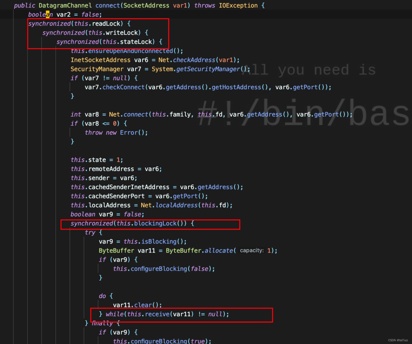The width and height of the screenshot is (412, 344).
Task: Click 'writeLock' in the synchronized statement
Action: point(122,33)
